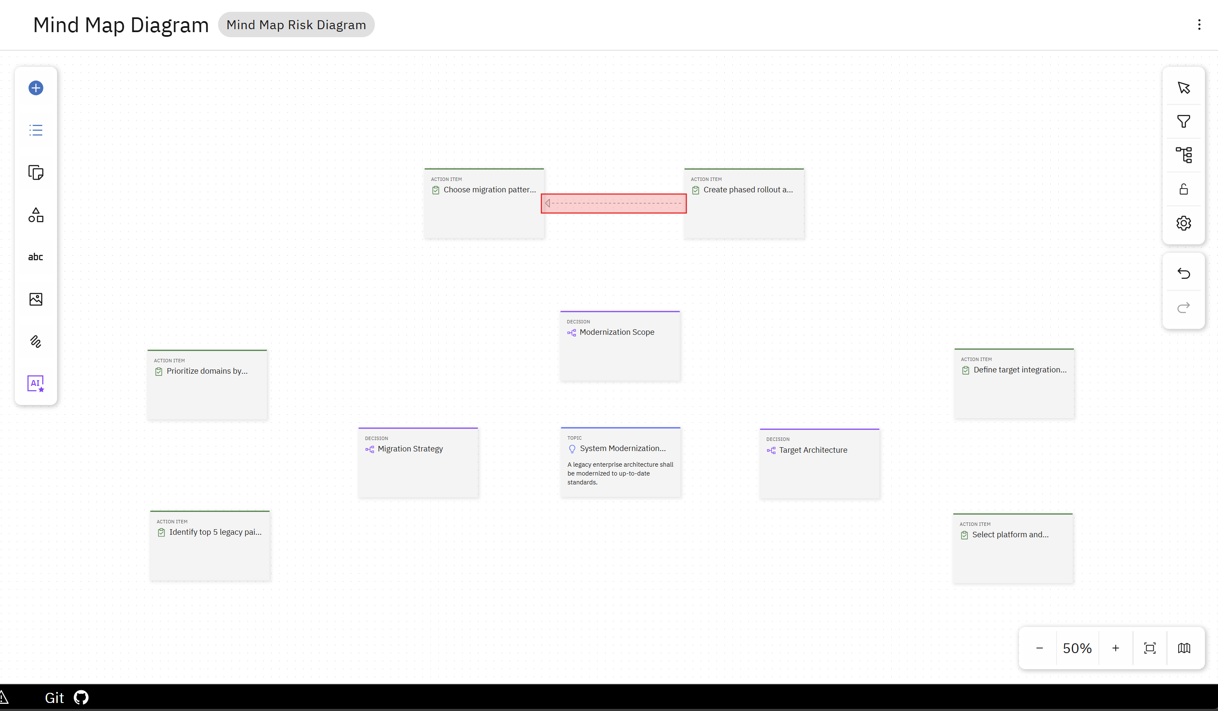
Task: Select the Prioritize domains action item
Action: [x=207, y=384]
